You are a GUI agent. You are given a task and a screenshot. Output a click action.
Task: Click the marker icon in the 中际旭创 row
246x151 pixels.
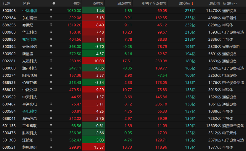click(51, 10)
